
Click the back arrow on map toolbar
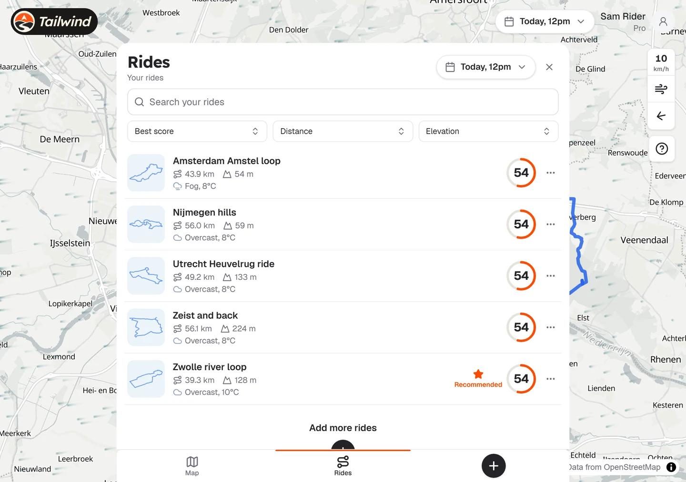661,116
